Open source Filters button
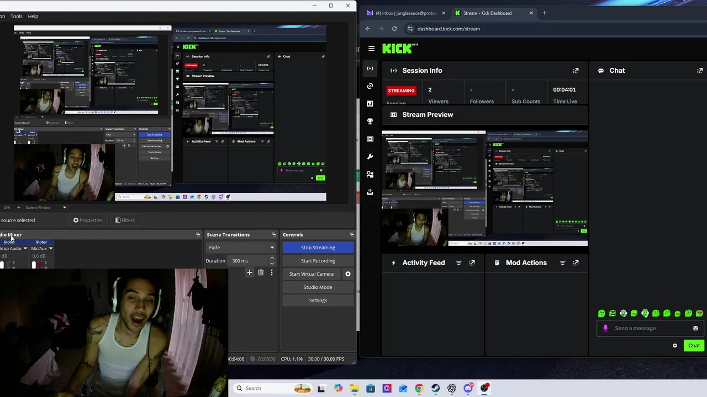 click(125, 220)
